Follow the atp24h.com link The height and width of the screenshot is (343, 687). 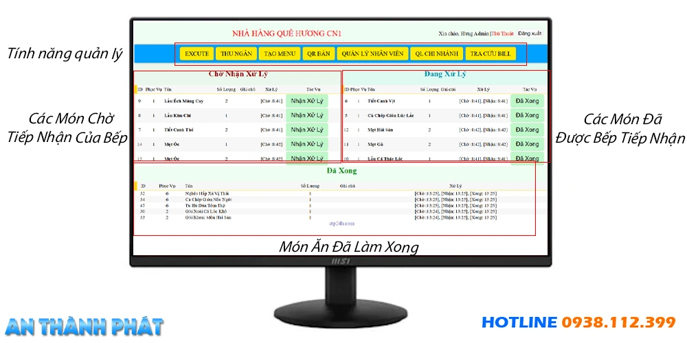pos(341,223)
